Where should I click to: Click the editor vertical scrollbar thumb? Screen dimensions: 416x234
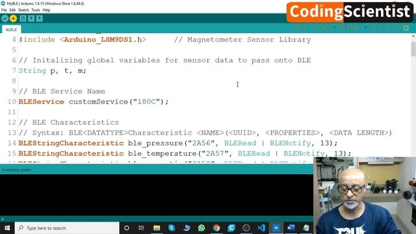click(413, 49)
